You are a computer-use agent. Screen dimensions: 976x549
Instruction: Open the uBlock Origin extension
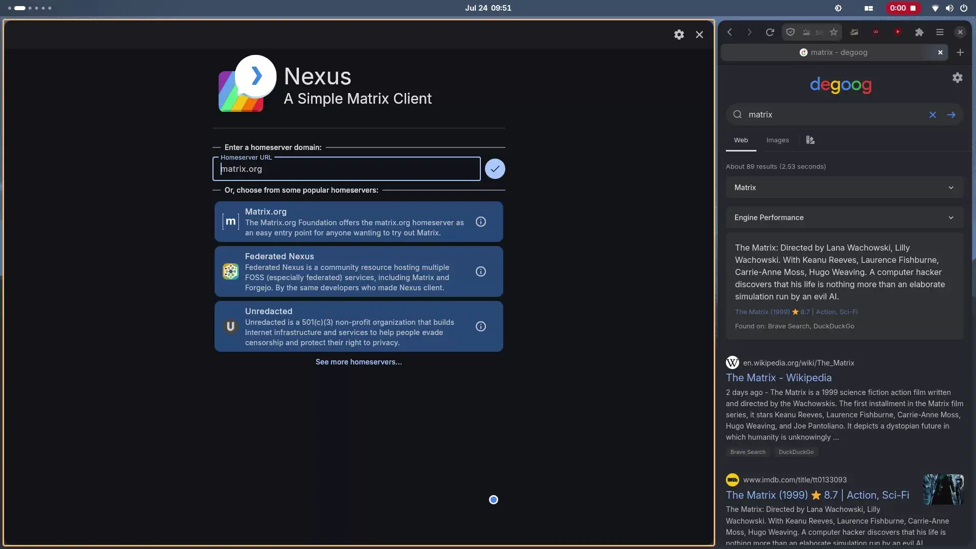(x=876, y=32)
